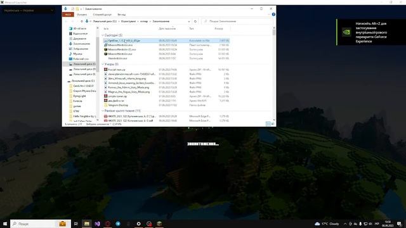Click the GeForce Experience overlay notification
The height and width of the screenshot is (228, 406).
371,32
